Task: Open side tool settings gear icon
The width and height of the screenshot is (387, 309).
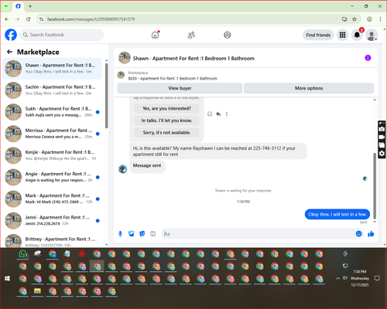Action: click(382, 154)
